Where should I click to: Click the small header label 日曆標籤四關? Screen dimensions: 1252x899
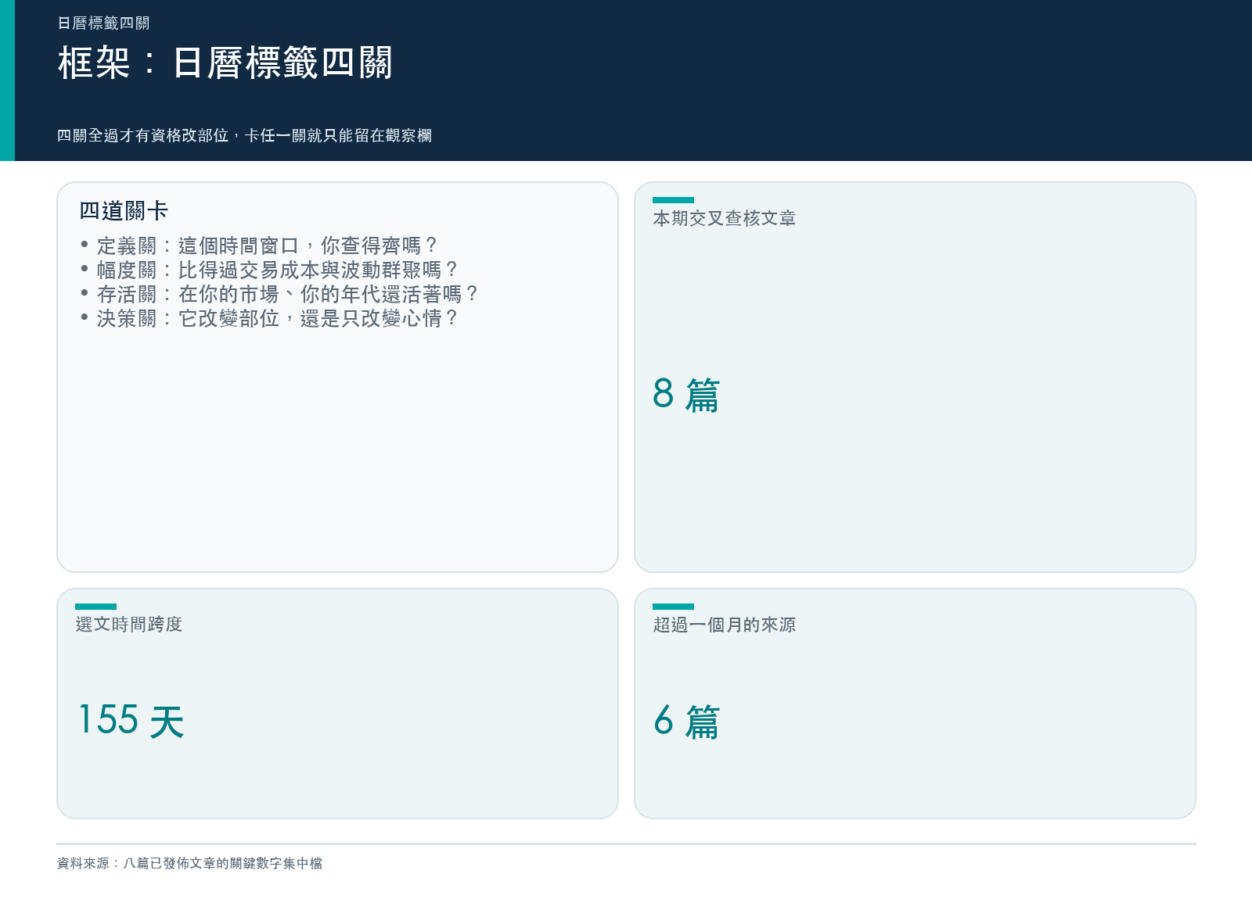[103, 23]
